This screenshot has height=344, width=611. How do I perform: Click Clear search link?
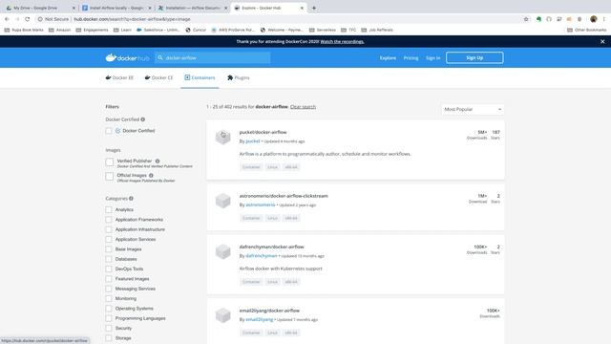[303, 107]
